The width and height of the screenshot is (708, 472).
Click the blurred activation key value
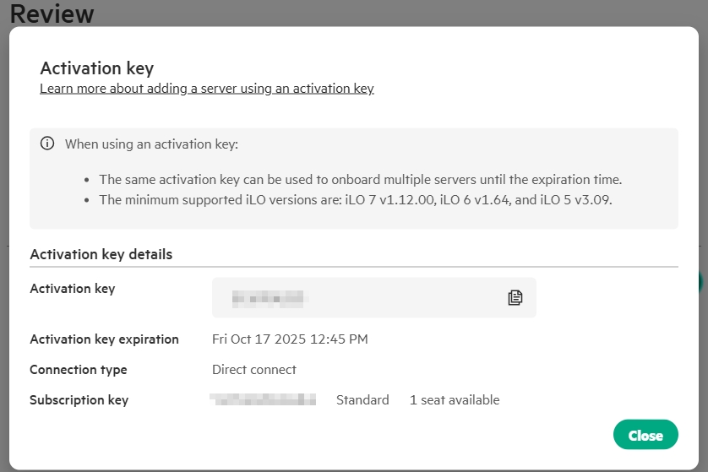pyautogui.click(x=268, y=297)
